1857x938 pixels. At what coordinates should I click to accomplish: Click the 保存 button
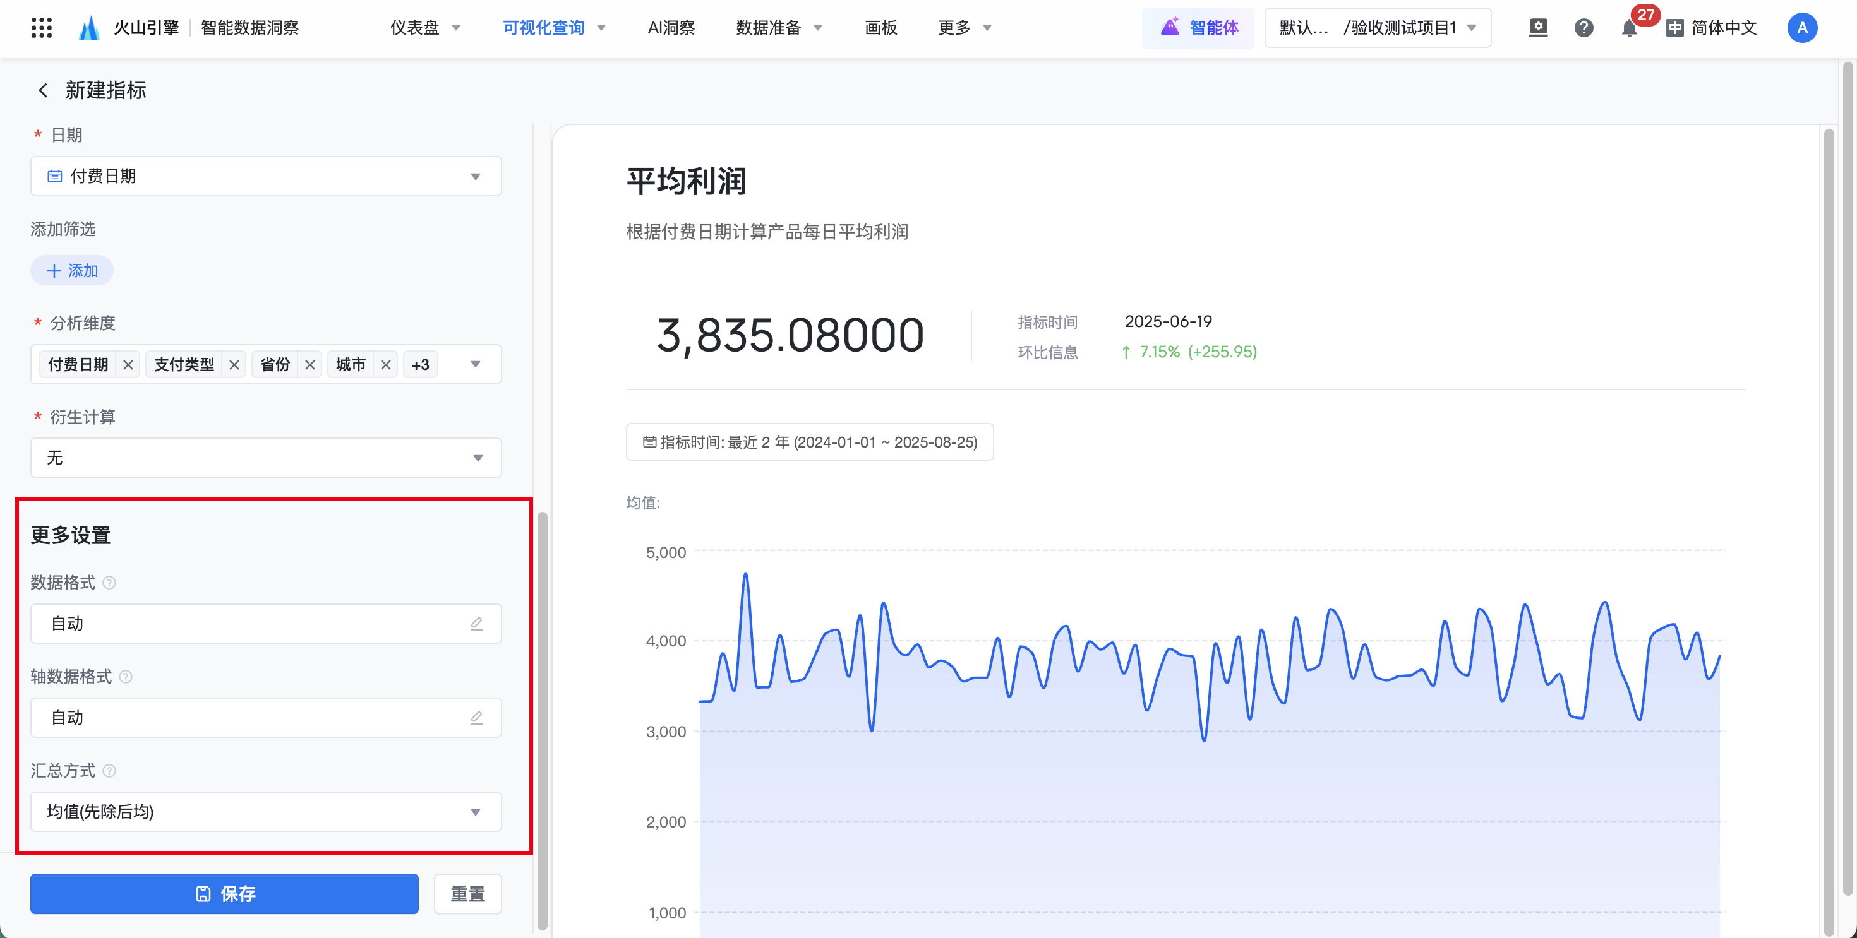[x=224, y=894]
